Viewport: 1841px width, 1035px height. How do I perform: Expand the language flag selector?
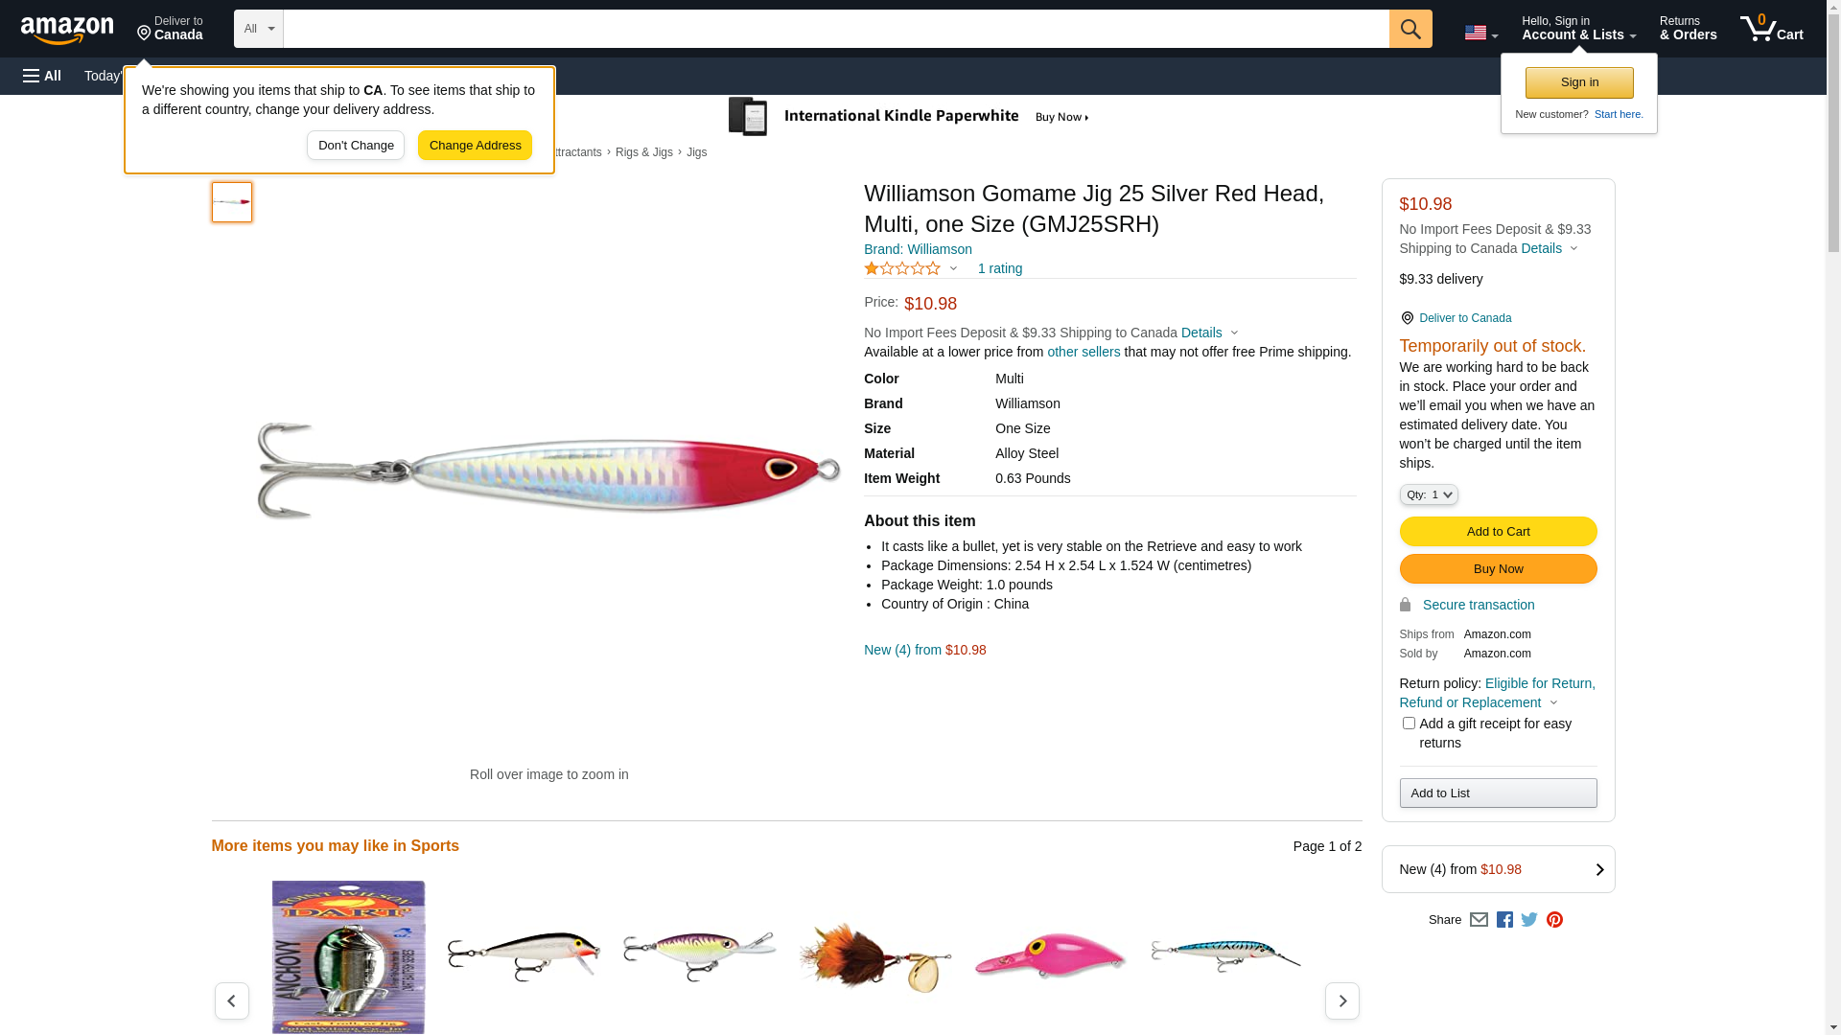1480,33
